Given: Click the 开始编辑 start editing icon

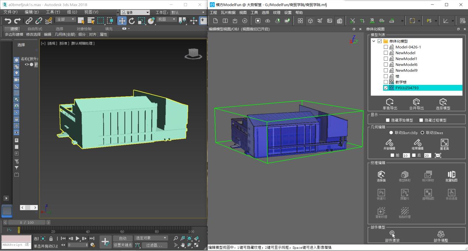Looking at the screenshot, I should click(x=389, y=142).
